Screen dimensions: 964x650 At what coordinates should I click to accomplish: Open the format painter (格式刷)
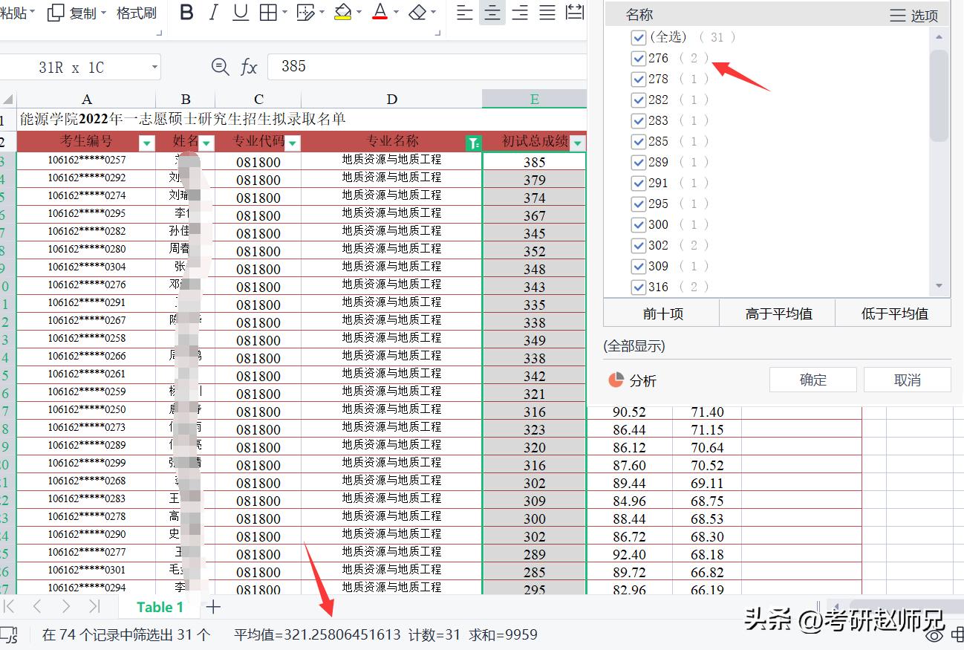(x=136, y=12)
